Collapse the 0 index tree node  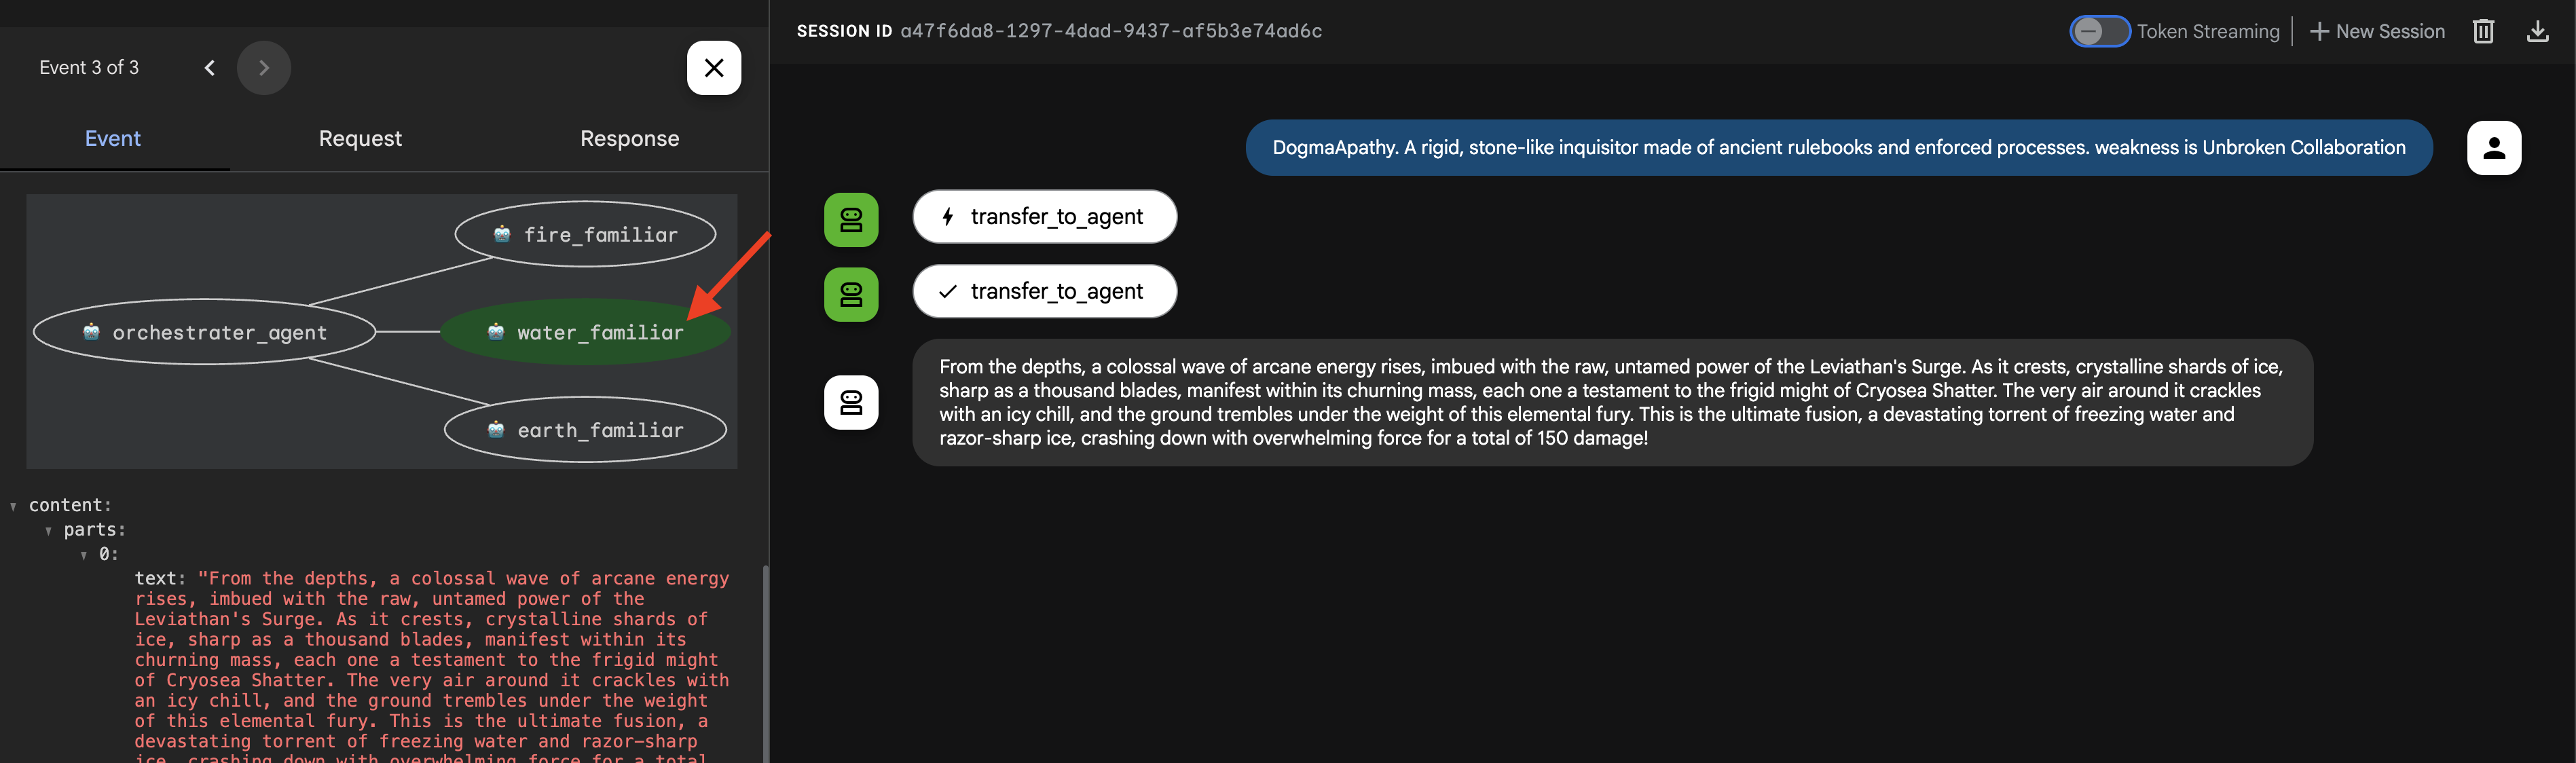(84, 555)
